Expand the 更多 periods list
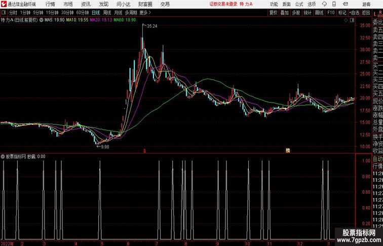Screen dimensions: 383x246 tap(145, 13)
